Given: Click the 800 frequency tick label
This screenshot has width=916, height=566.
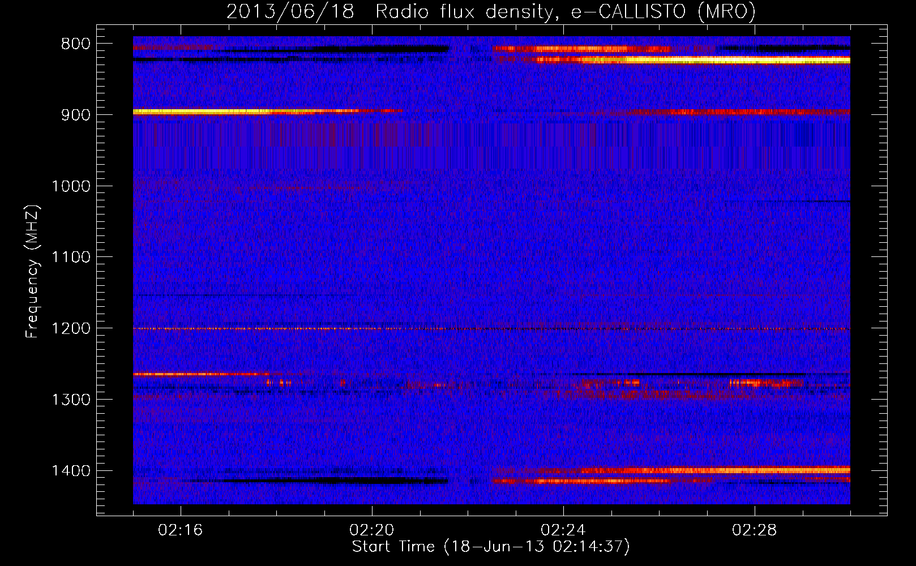Looking at the screenshot, I should pyautogui.click(x=75, y=44).
